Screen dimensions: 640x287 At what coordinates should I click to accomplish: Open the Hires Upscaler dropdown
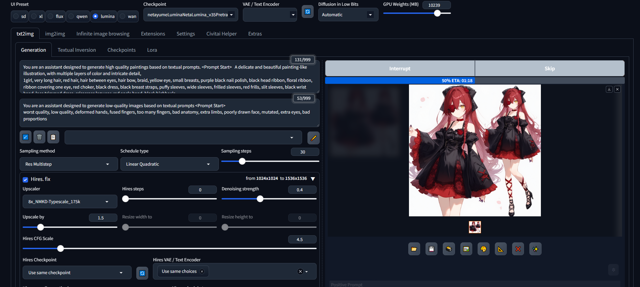pyautogui.click(x=70, y=201)
